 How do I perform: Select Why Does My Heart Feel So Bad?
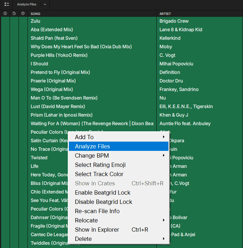tap(81, 47)
